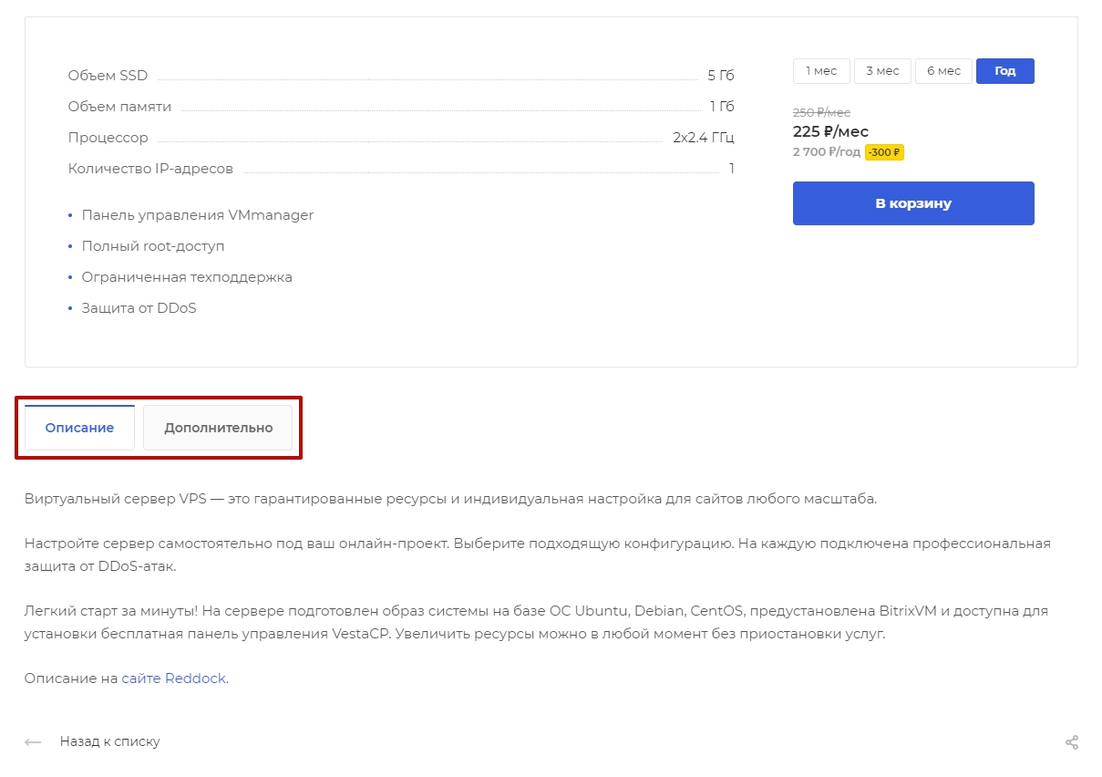
Task: Select the 3 мес billing period
Action: click(x=882, y=71)
